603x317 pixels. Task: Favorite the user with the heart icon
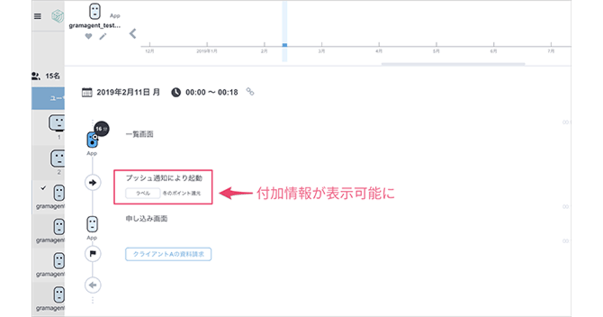tap(88, 36)
